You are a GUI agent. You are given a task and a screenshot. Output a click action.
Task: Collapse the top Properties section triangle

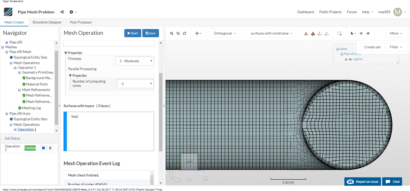coord(66,53)
